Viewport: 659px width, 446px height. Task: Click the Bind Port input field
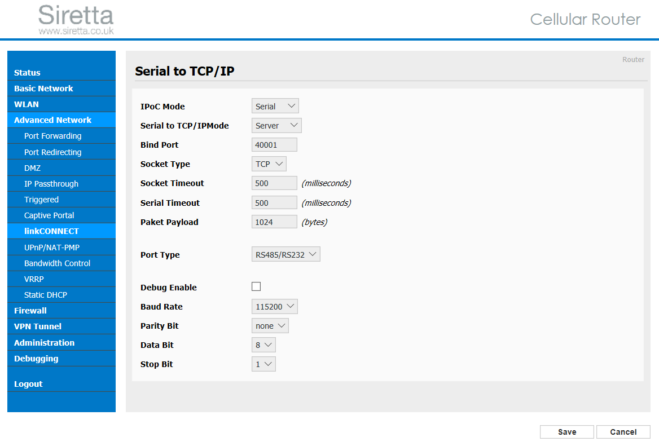(x=274, y=145)
